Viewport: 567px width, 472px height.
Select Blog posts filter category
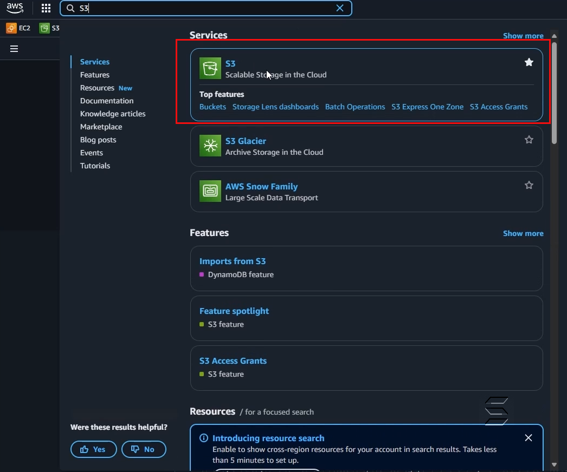tap(98, 140)
